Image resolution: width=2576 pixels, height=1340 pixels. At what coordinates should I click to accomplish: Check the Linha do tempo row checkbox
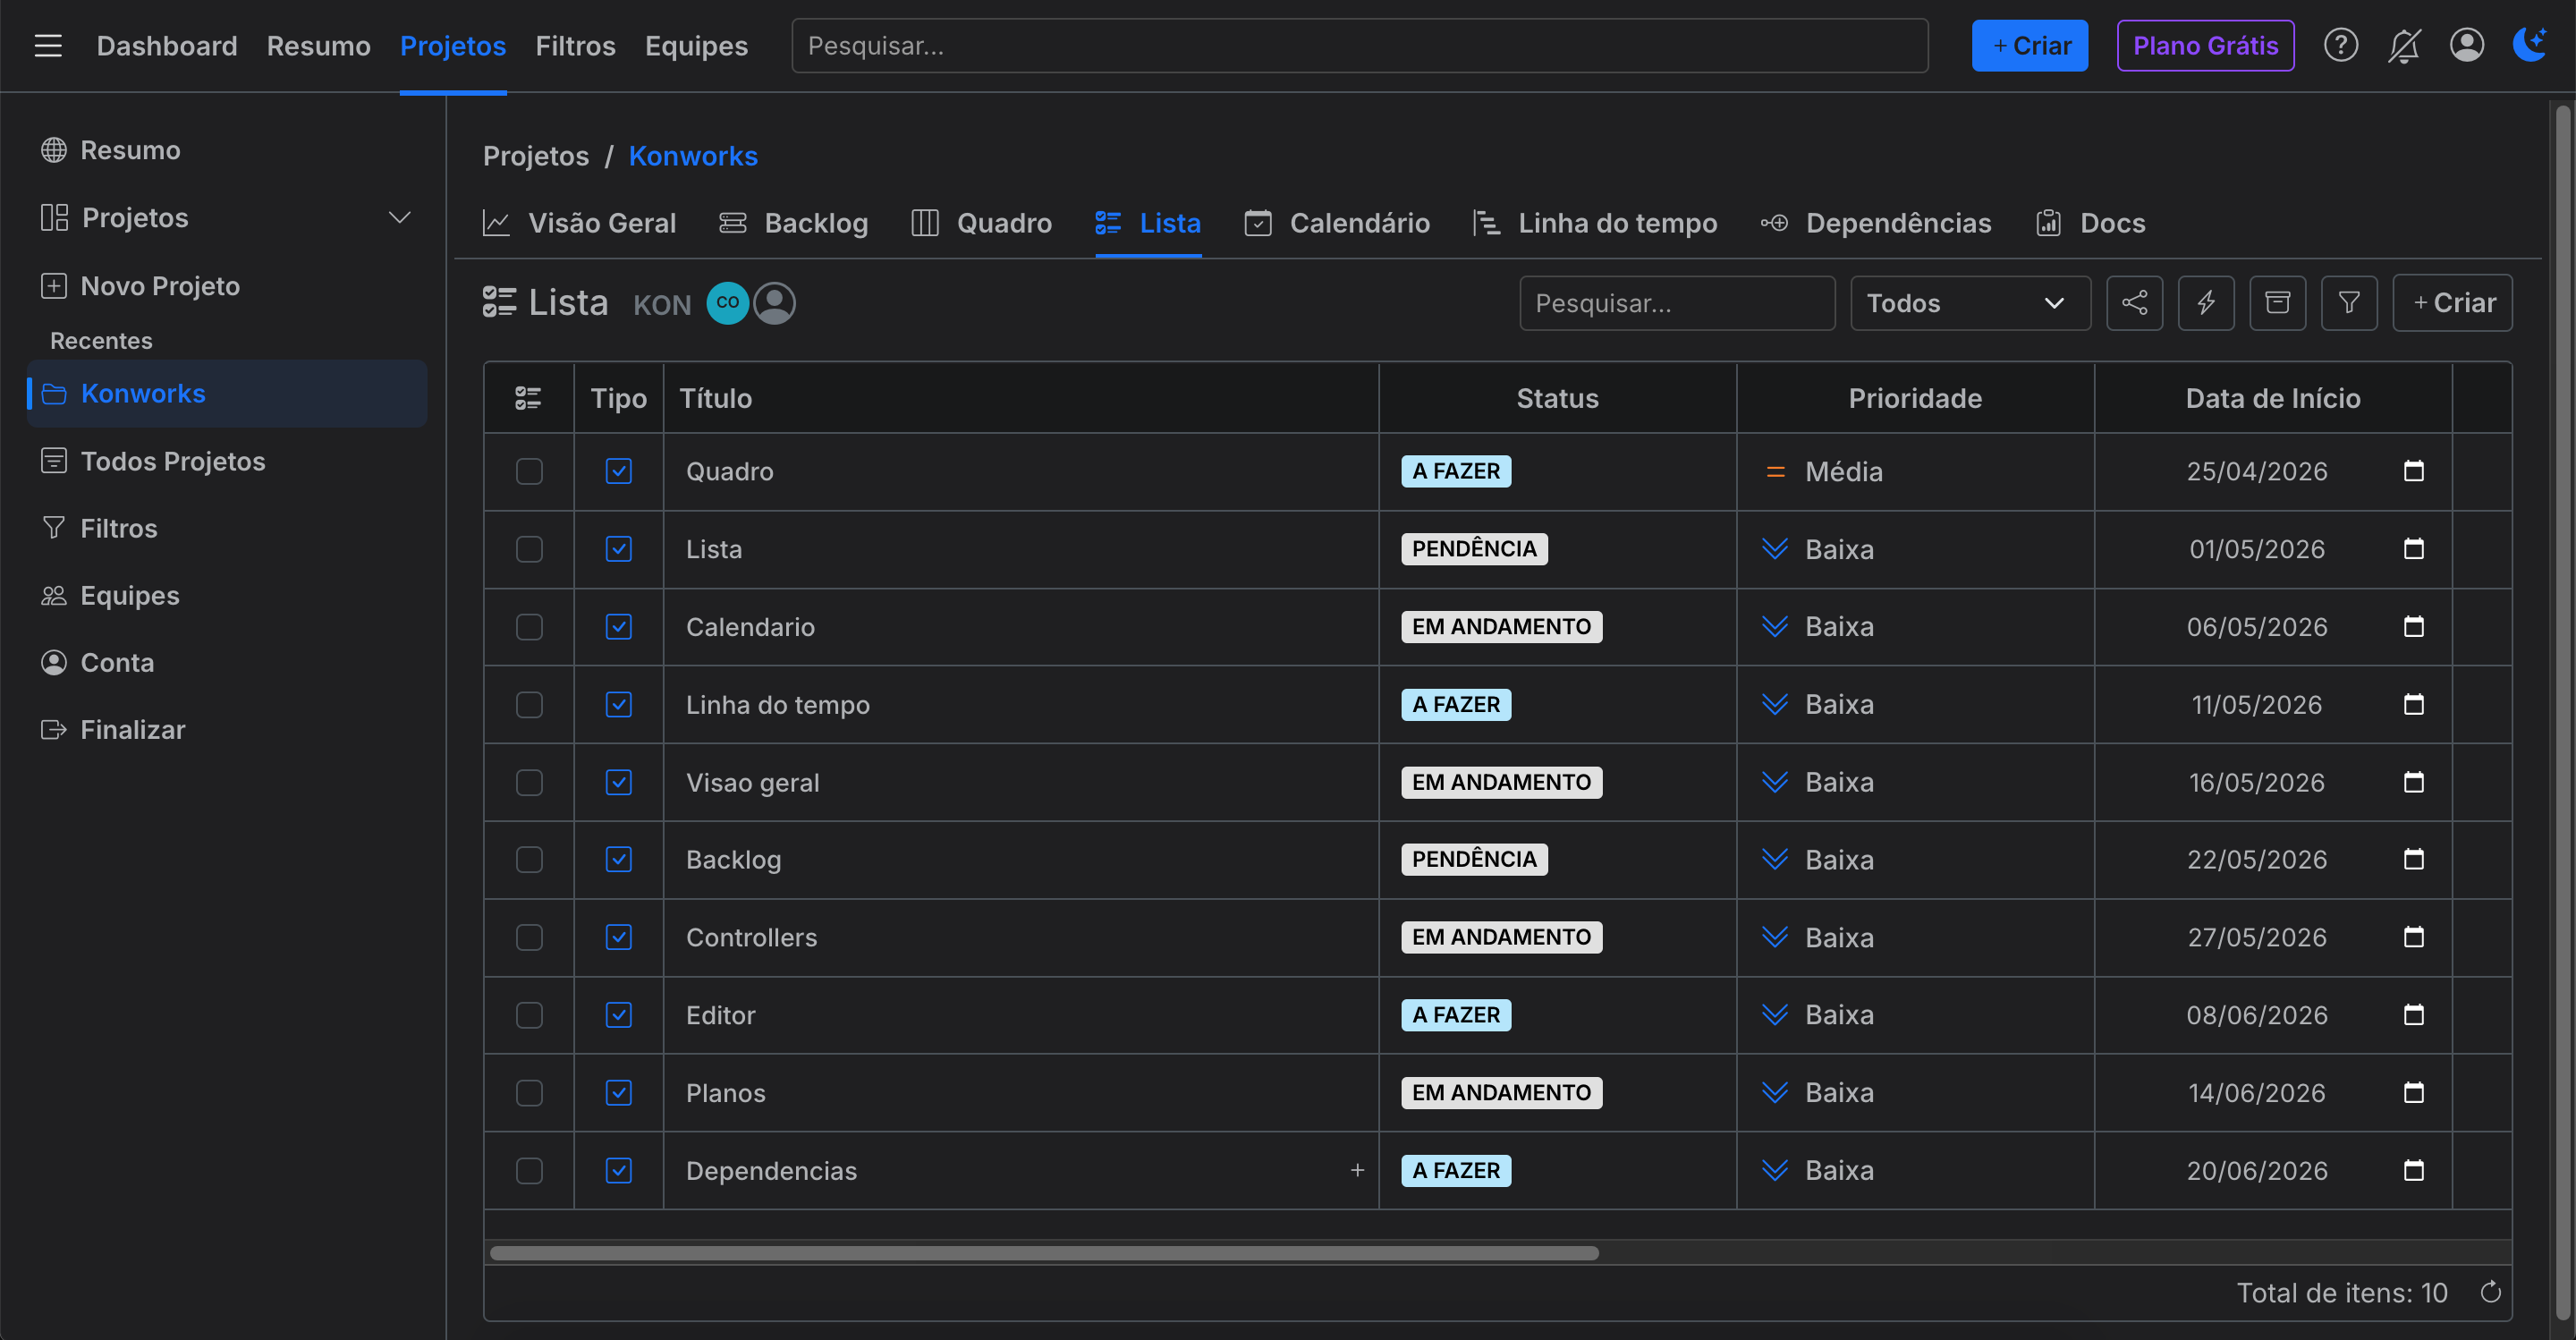[x=528, y=705]
